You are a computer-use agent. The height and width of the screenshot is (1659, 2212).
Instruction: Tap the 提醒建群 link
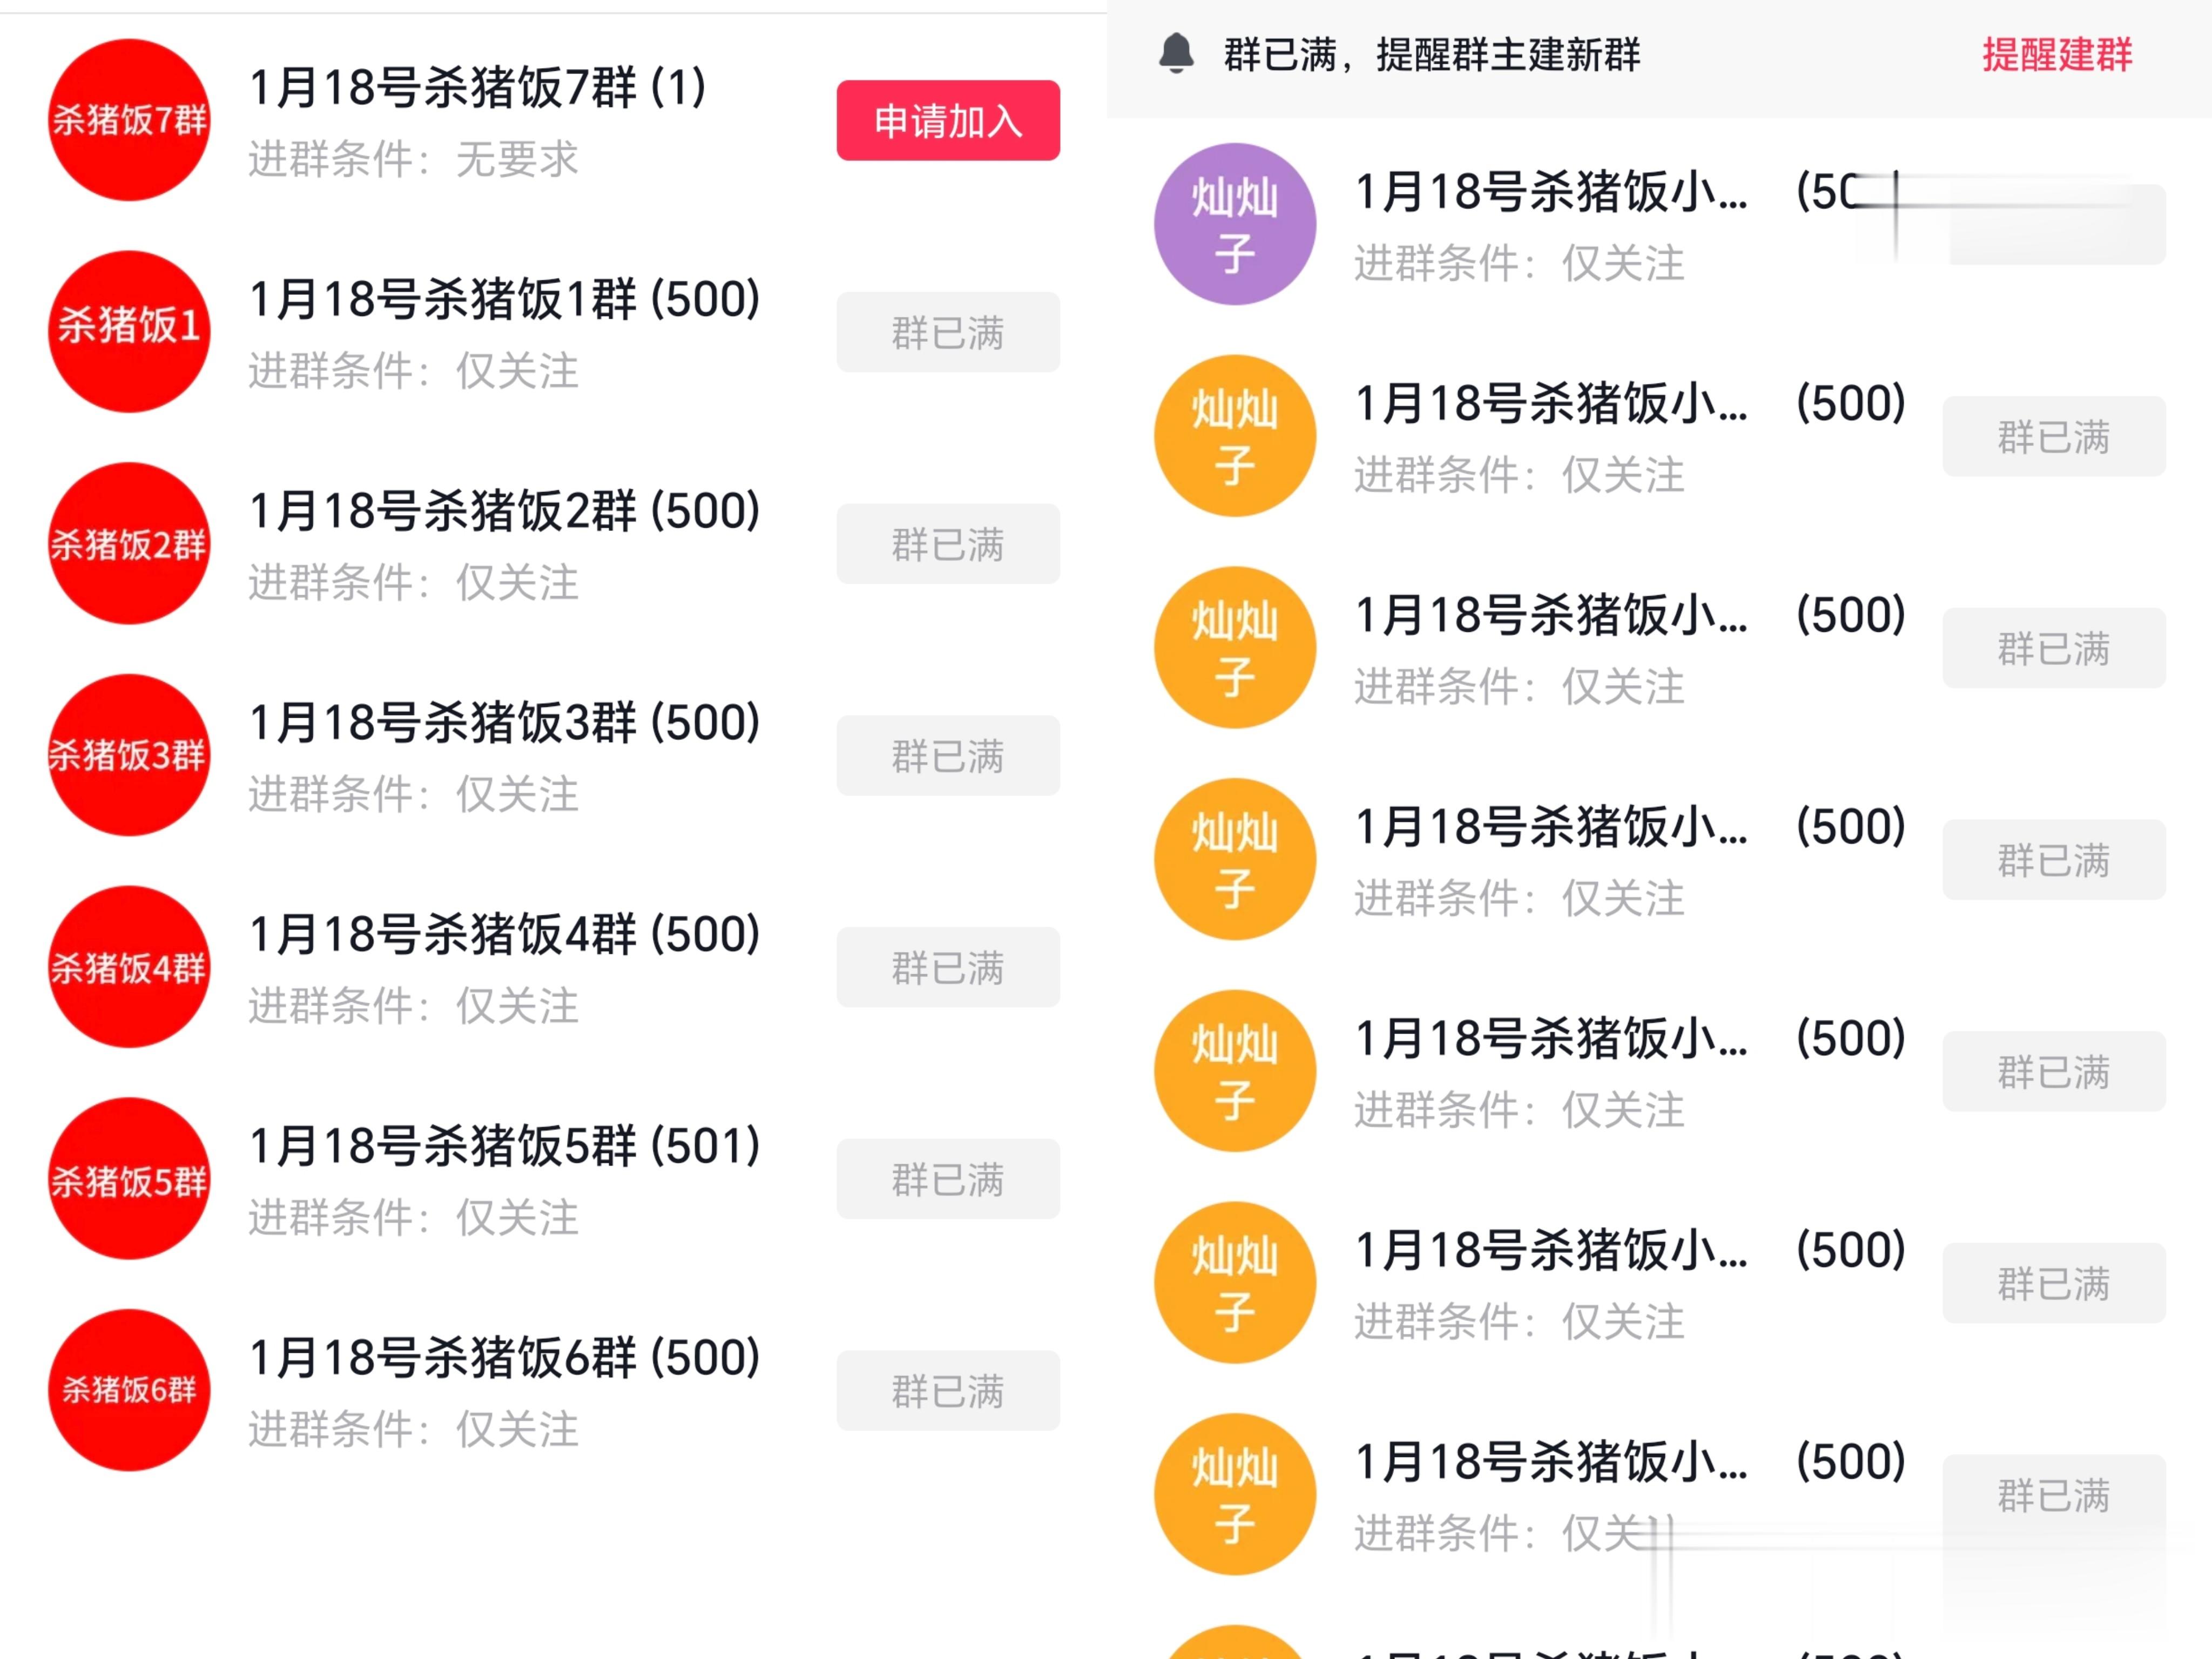point(2056,55)
